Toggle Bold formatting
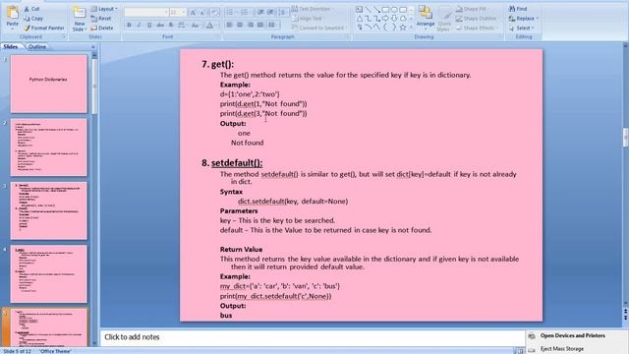This screenshot has width=629, height=354. [129, 26]
